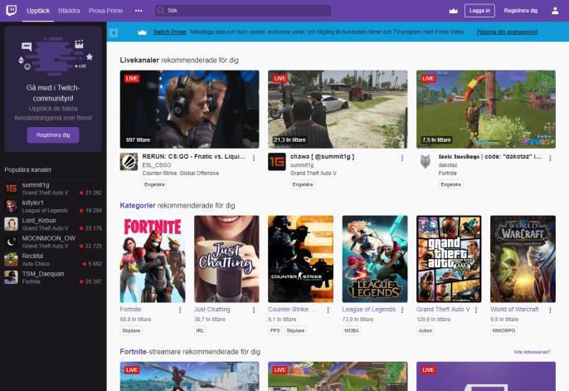Open the Prime loot crown icon
The width and height of the screenshot is (569, 391).
[453, 11]
